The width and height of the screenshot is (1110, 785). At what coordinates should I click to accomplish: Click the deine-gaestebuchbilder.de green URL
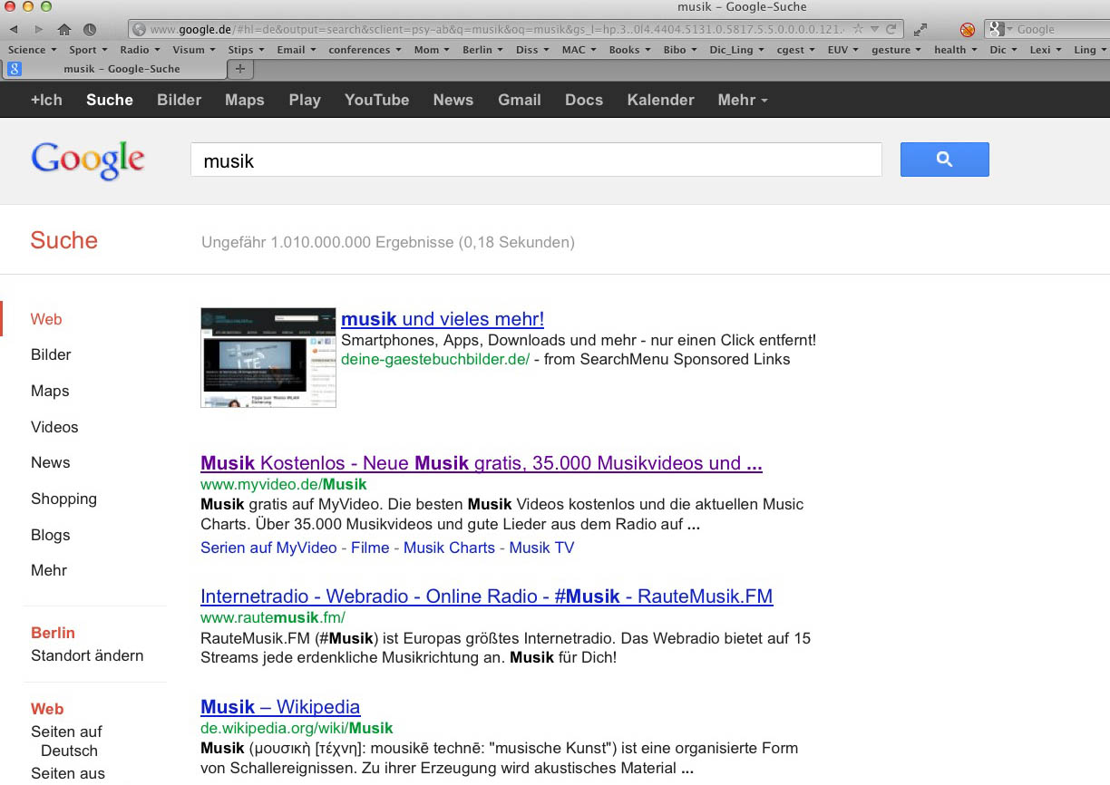[435, 359]
